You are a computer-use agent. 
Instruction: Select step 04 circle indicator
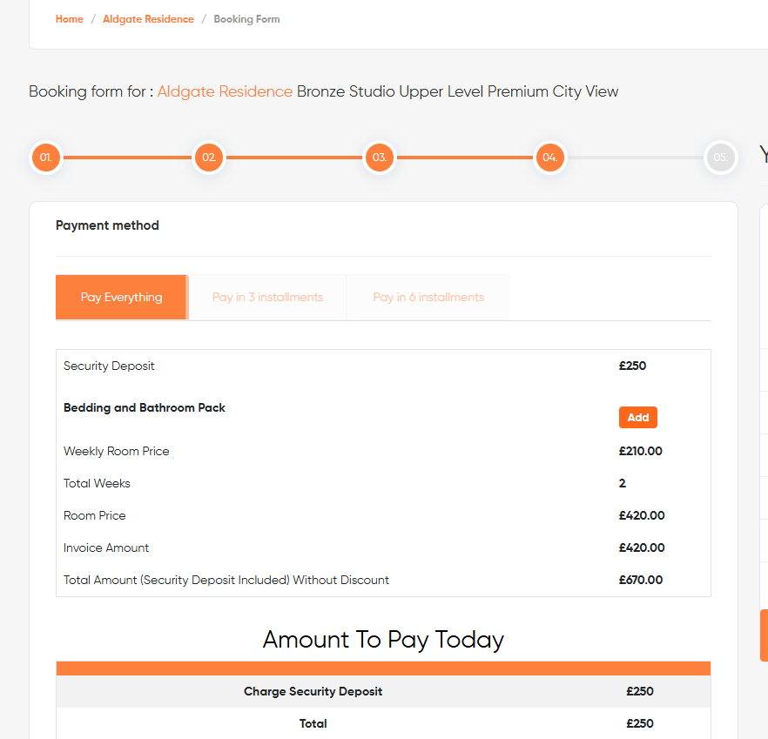pyautogui.click(x=549, y=158)
